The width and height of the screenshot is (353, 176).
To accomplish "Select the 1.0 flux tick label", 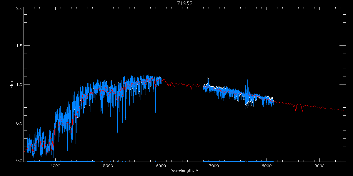I will [x=19, y=84].
